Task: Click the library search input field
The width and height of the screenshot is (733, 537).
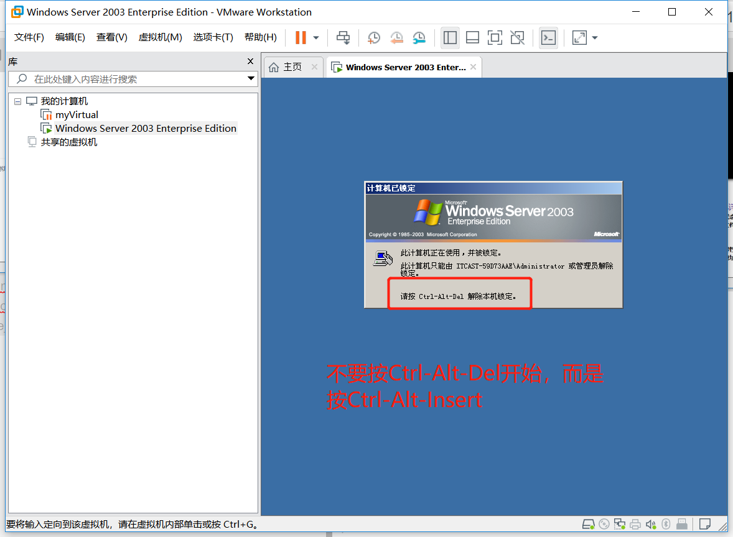Action: 133,79
